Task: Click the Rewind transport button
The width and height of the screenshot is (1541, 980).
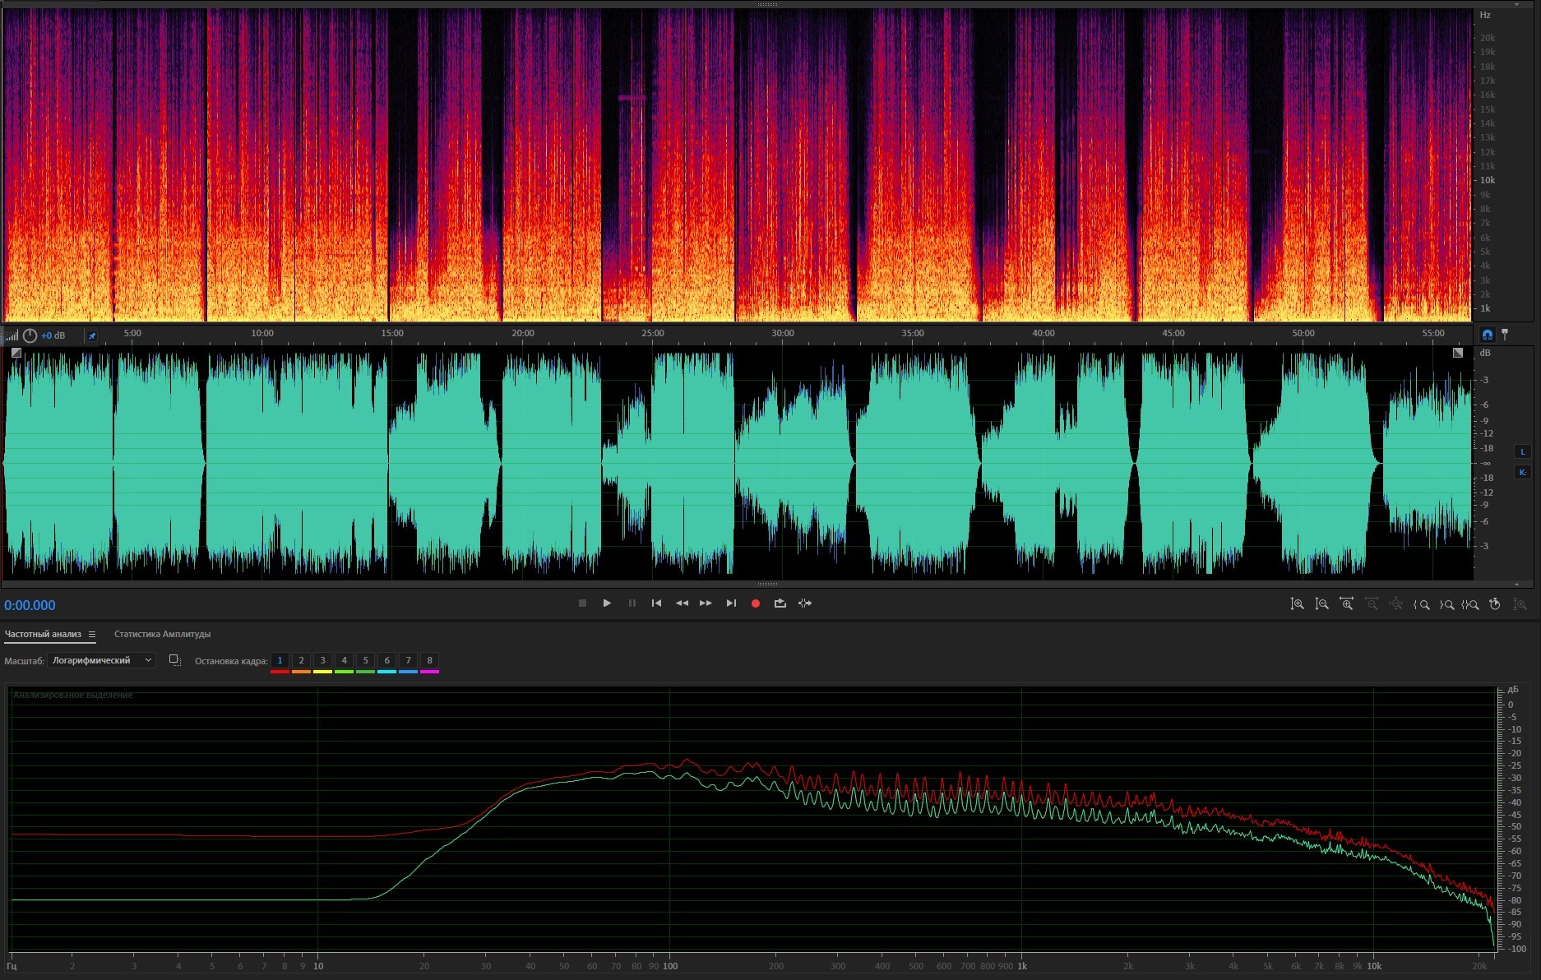Action: click(x=682, y=603)
